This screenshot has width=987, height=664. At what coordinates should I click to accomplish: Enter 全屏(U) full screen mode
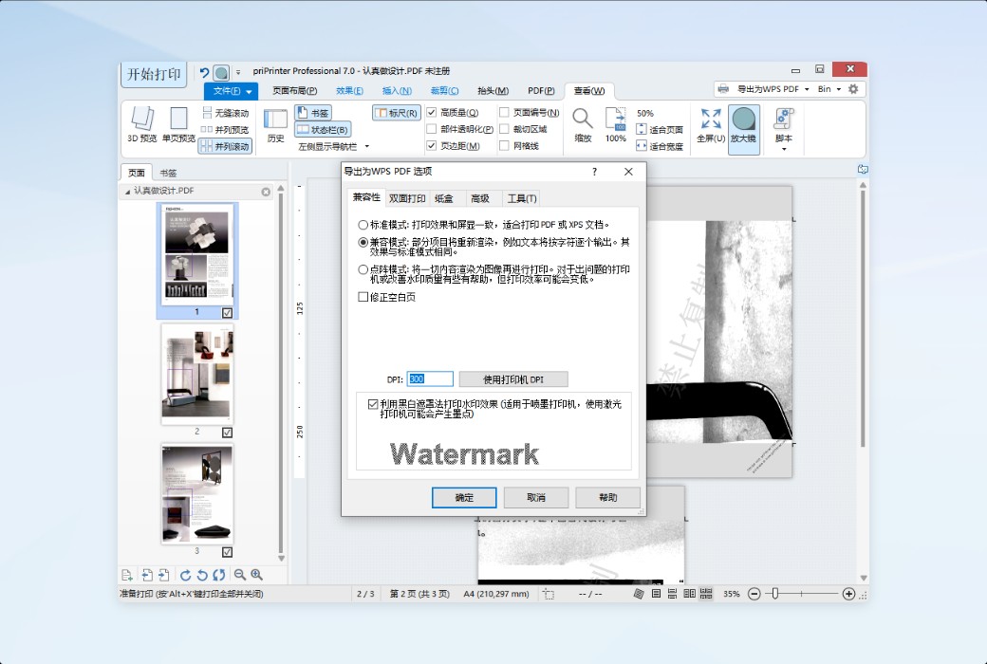[x=711, y=124]
